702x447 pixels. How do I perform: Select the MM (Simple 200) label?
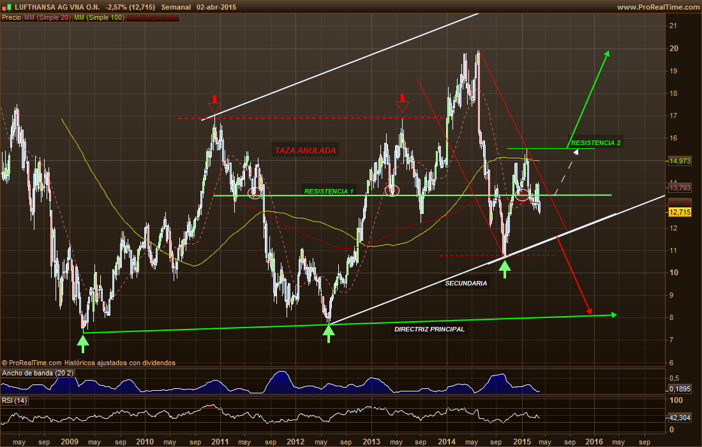coord(153,17)
